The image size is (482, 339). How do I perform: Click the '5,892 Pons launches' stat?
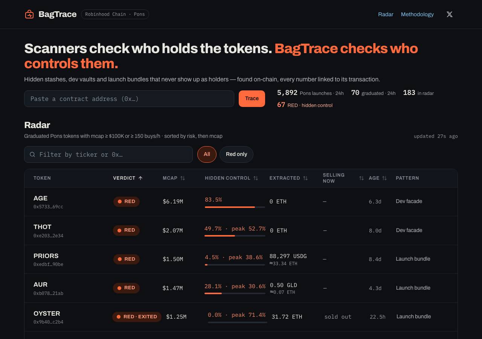310,93
